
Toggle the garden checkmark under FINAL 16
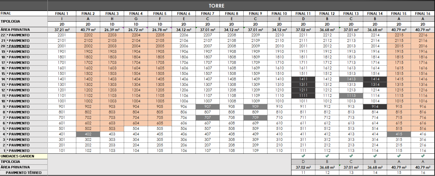(423, 156)
